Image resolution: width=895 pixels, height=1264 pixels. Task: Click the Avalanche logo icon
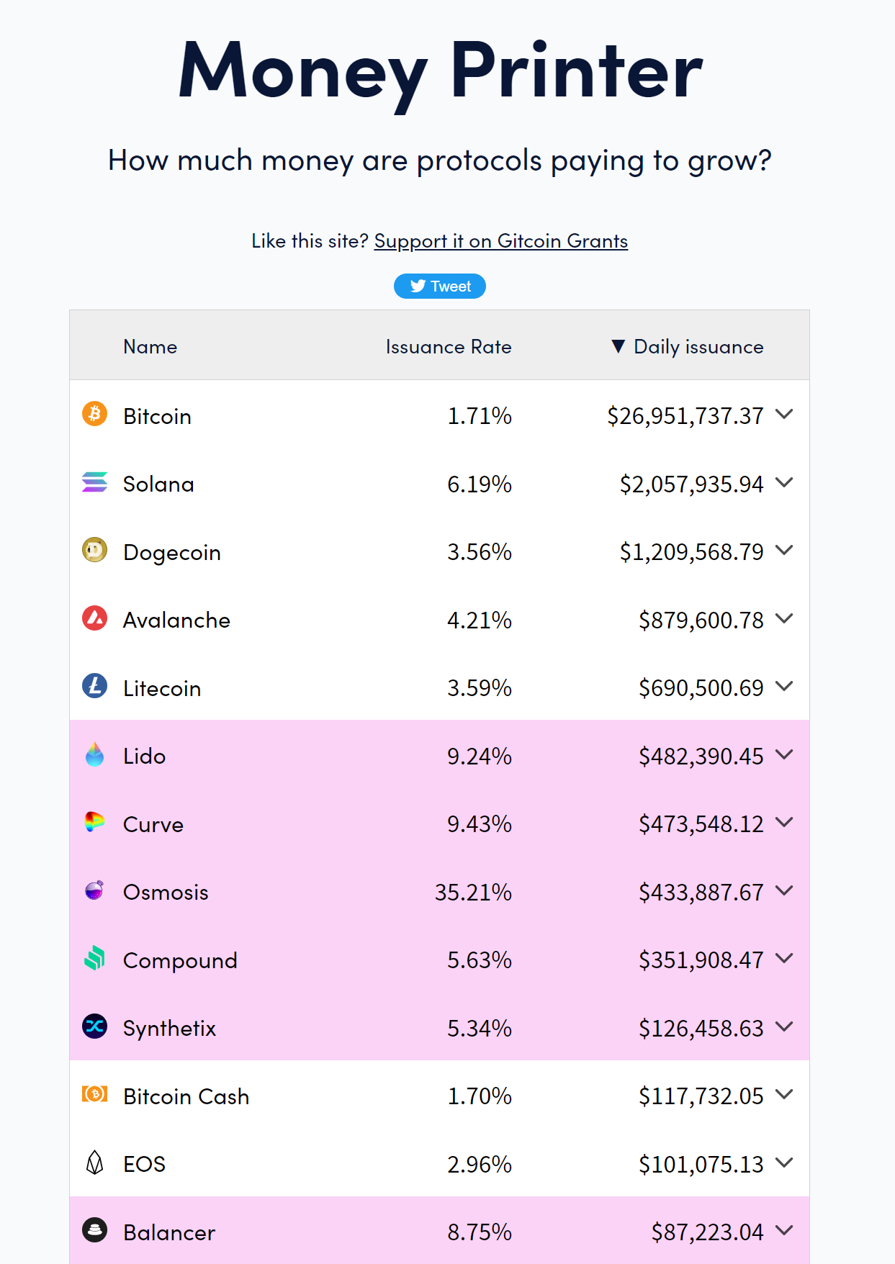click(94, 618)
